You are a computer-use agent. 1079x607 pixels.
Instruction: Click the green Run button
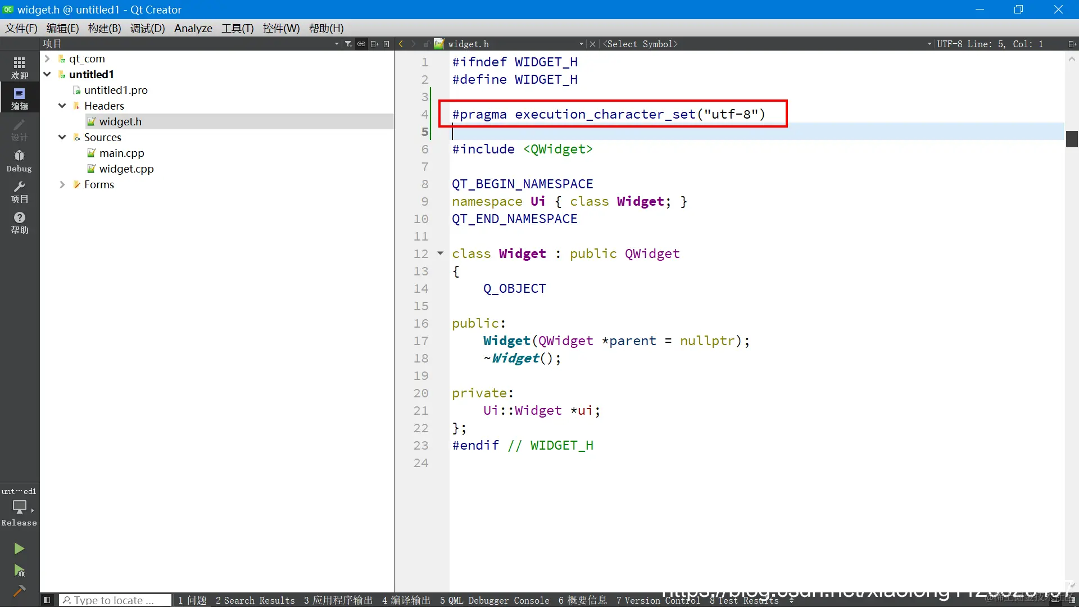tap(19, 549)
